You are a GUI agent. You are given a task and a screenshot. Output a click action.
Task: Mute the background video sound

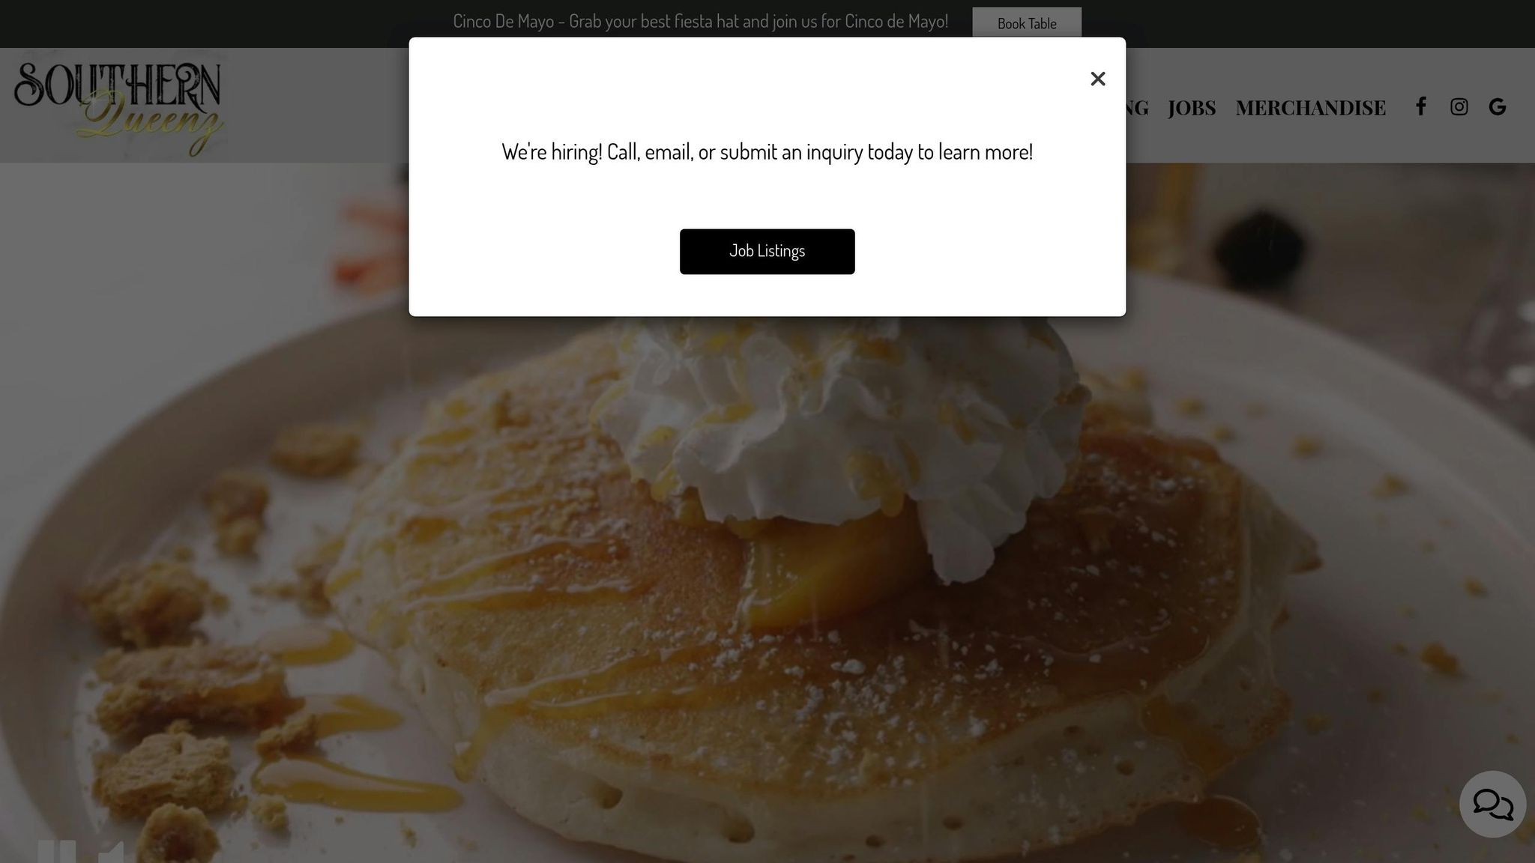point(111,852)
